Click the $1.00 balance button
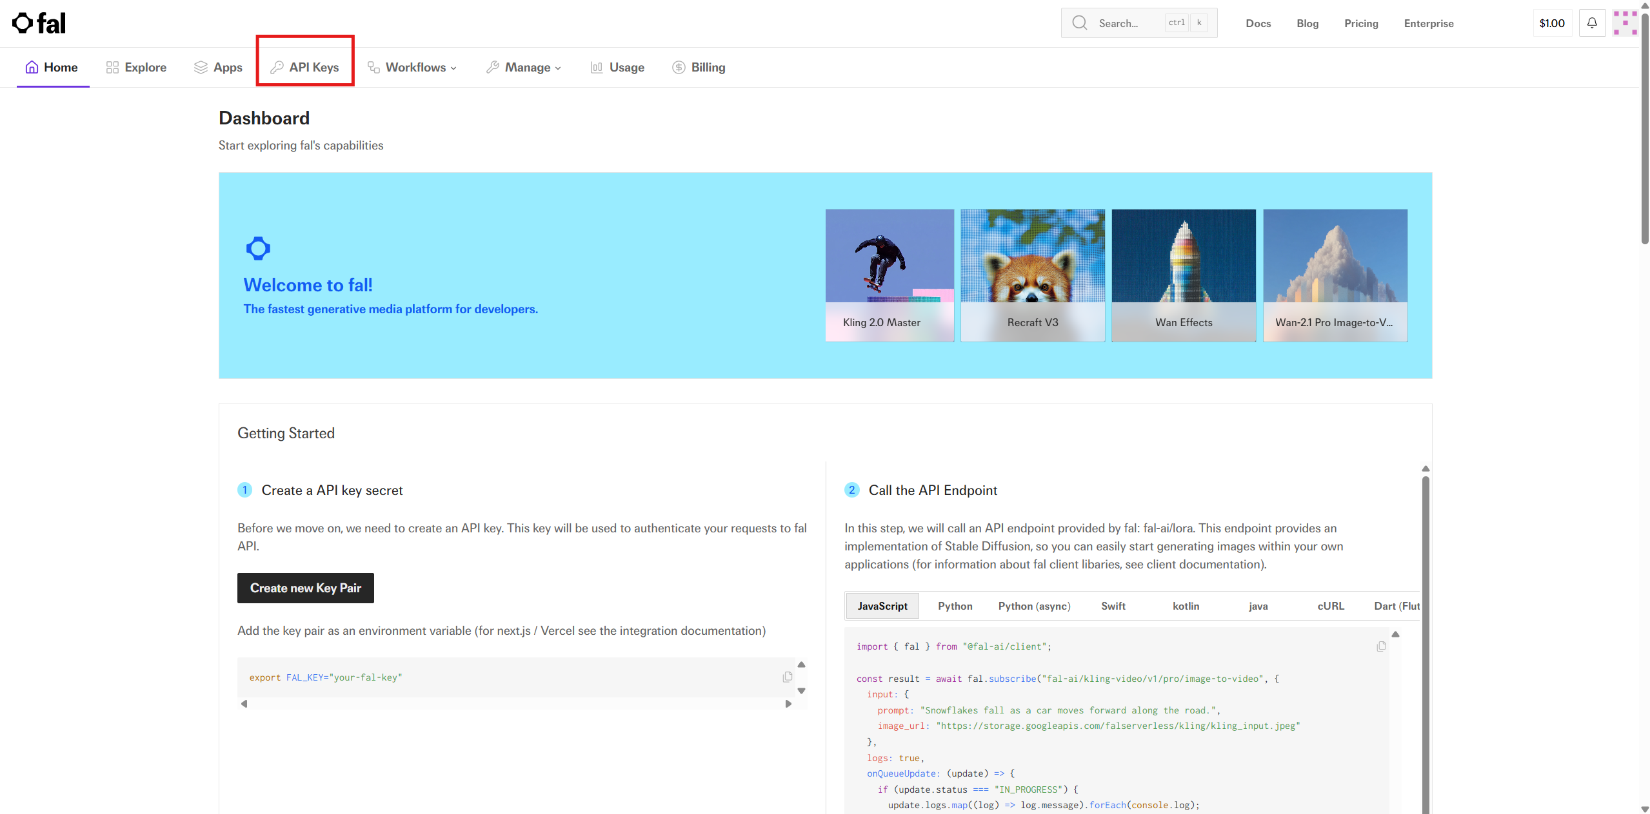Image resolution: width=1650 pixels, height=814 pixels. [1551, 23]
